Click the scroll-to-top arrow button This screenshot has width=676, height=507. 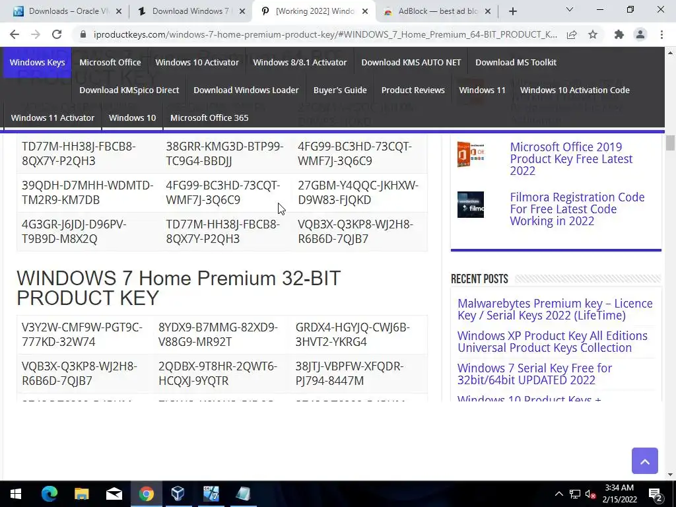[x=644, y=461]
